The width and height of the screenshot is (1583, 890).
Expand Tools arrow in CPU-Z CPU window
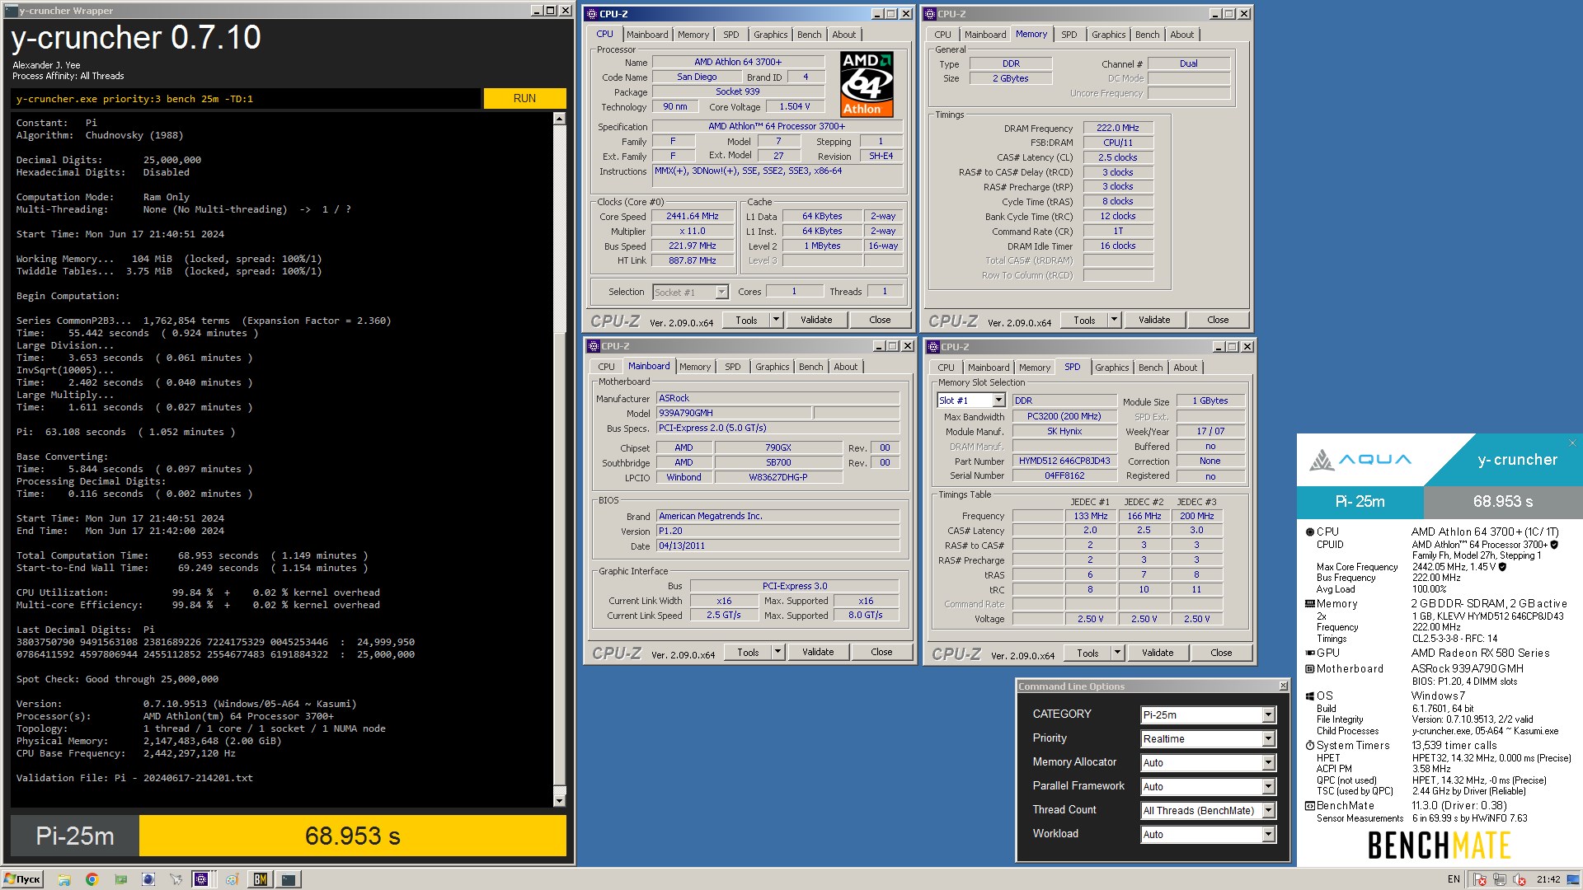tap(776, 320)
